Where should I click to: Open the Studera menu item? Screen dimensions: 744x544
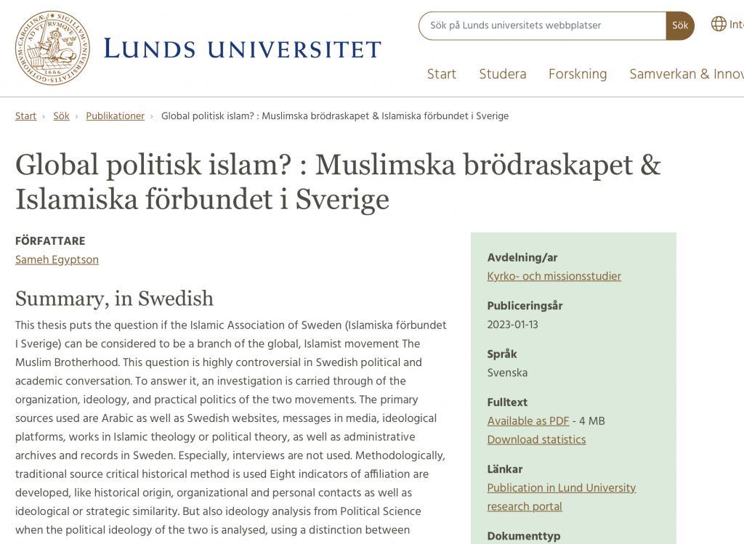pyautogui.click(x=503, y=74)
